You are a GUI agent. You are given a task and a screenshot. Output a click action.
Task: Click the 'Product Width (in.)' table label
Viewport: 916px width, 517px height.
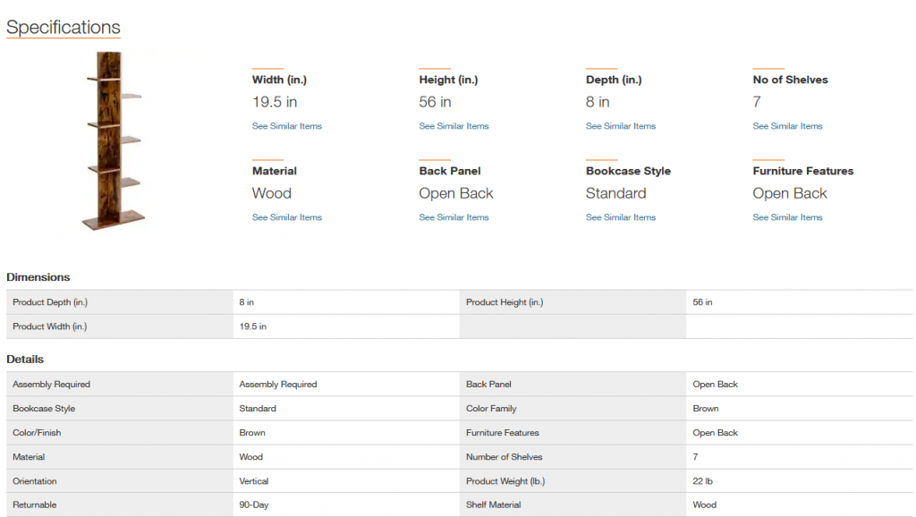[50, 326]
